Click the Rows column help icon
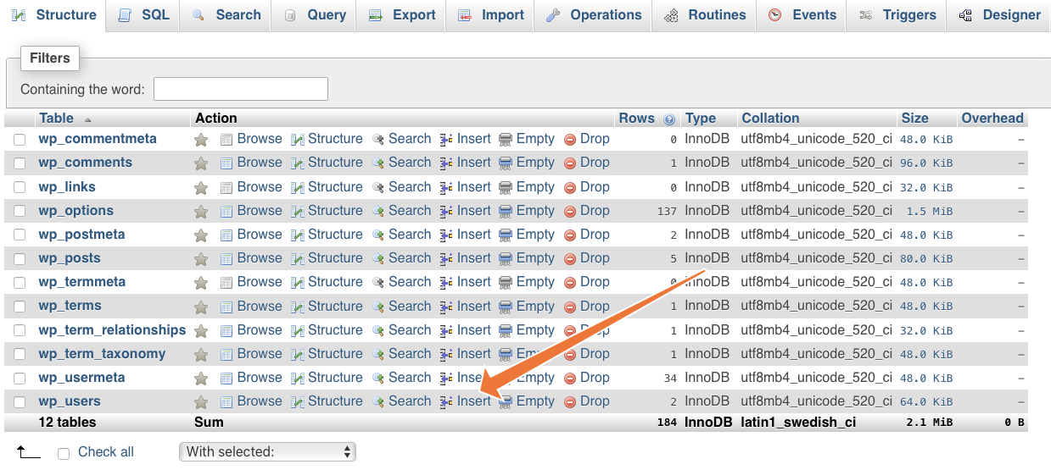Screen dimensions: 1051x470 [x=669, y=119]
